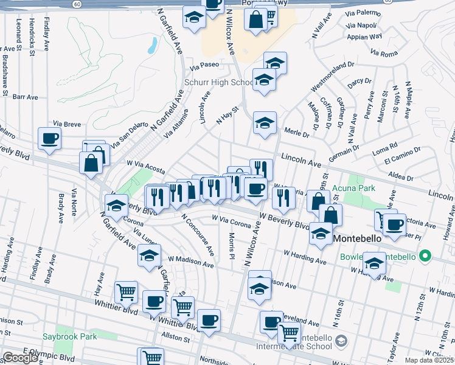Open the school marker next to Merle Dr

pos(265,125)
